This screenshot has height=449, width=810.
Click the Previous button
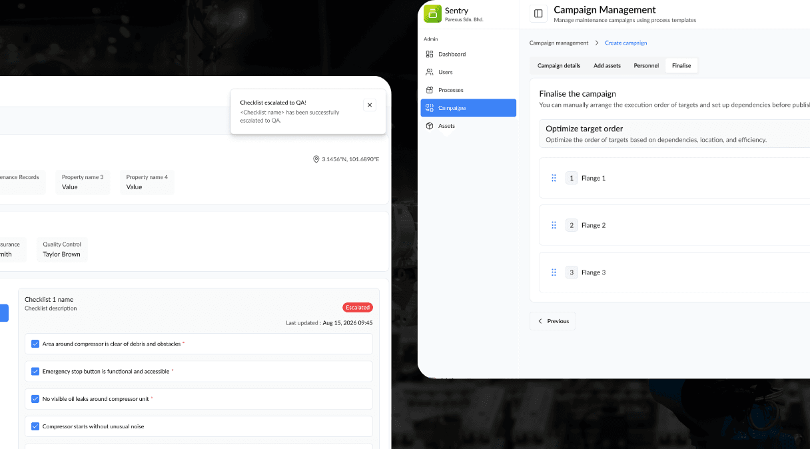coord(552,320)
